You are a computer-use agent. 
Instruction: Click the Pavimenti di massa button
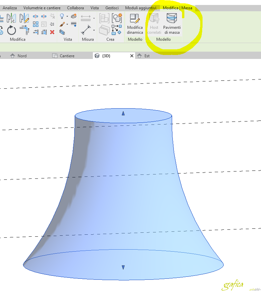coord(172,24)
